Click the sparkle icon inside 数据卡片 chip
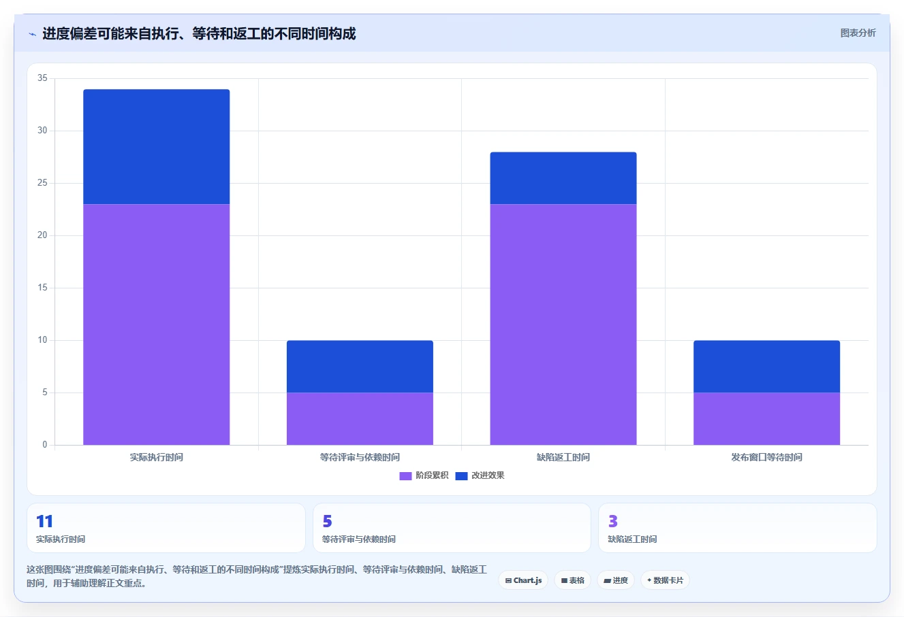Screen dimensions: 904x617 (649, 580)
